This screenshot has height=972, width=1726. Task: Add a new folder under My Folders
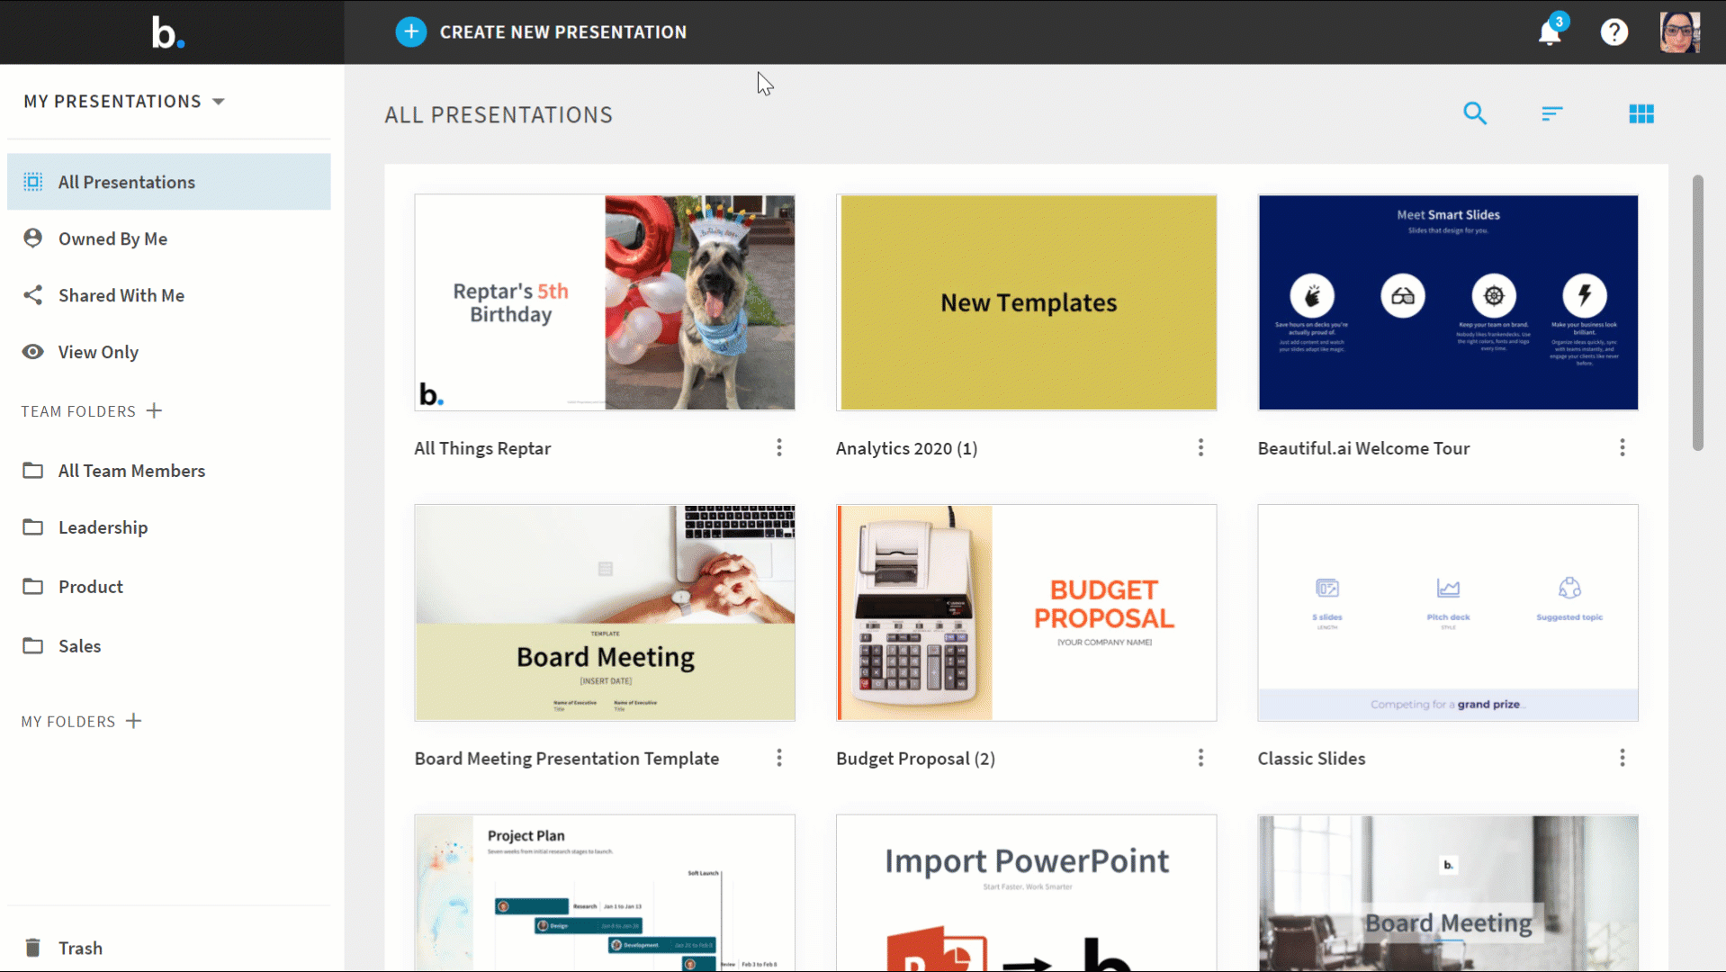[134, 721]
